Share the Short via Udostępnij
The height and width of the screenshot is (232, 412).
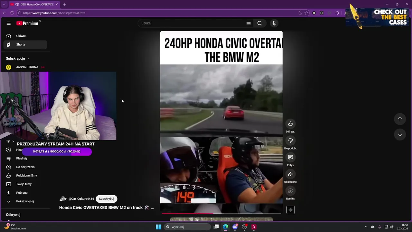[290, 174]
